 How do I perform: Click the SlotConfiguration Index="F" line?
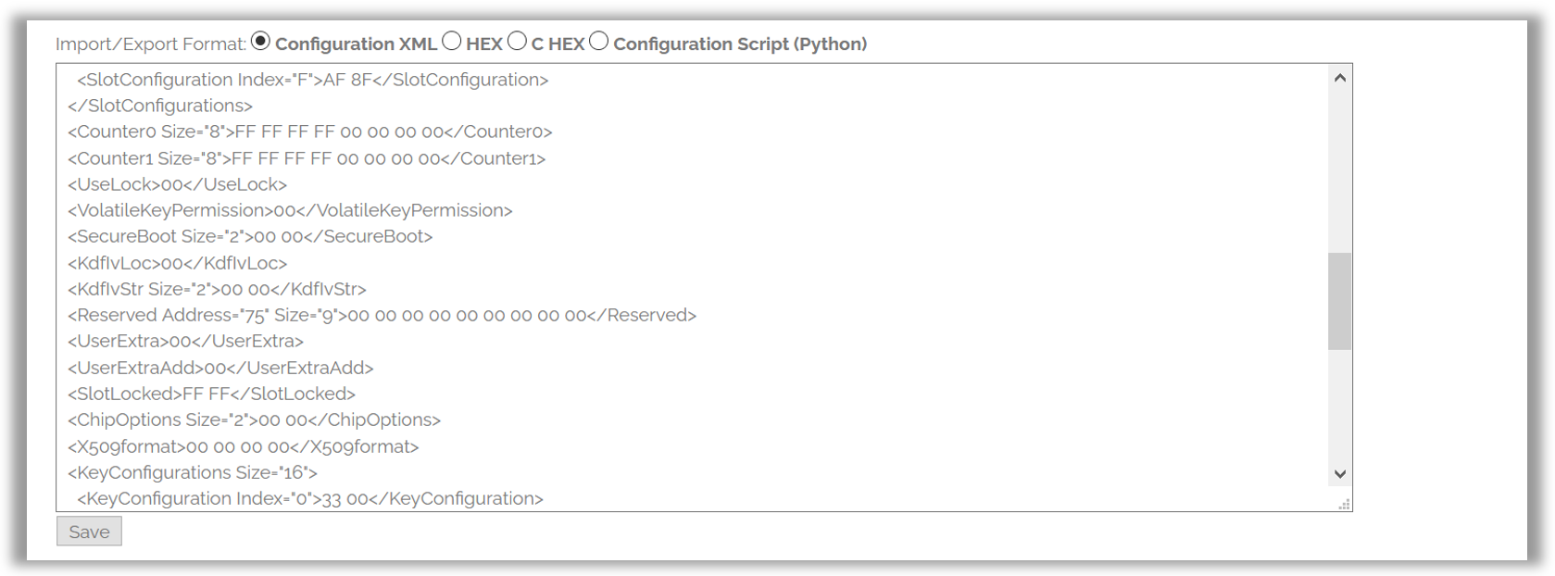pyautogui.click(x=313, y=80)
